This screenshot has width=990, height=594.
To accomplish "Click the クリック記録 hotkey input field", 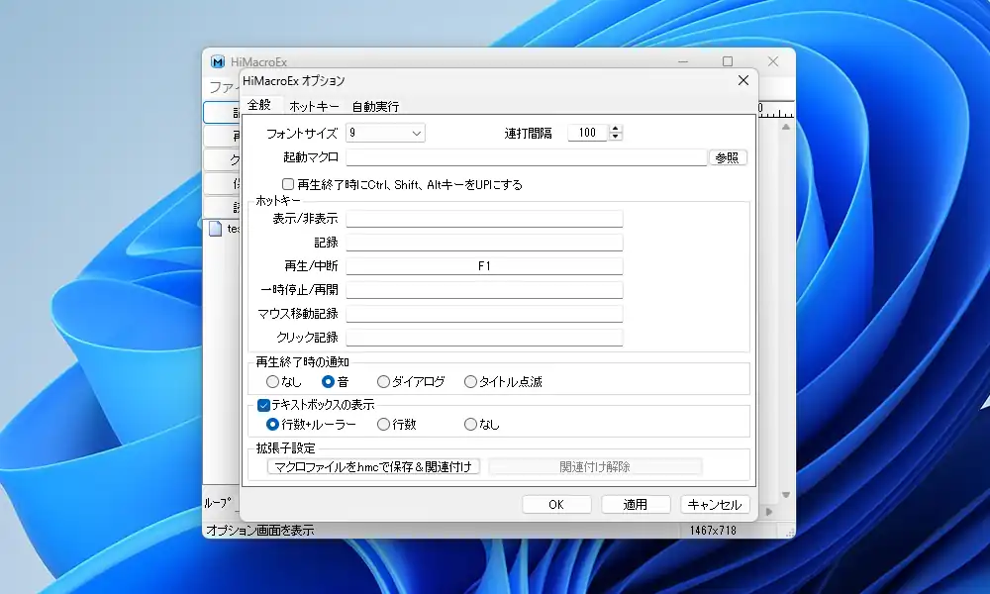I will point(484,337).
